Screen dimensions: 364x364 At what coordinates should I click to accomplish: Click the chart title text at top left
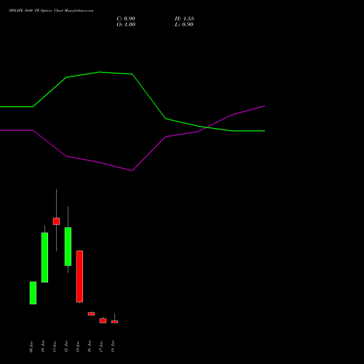(51, 11)
